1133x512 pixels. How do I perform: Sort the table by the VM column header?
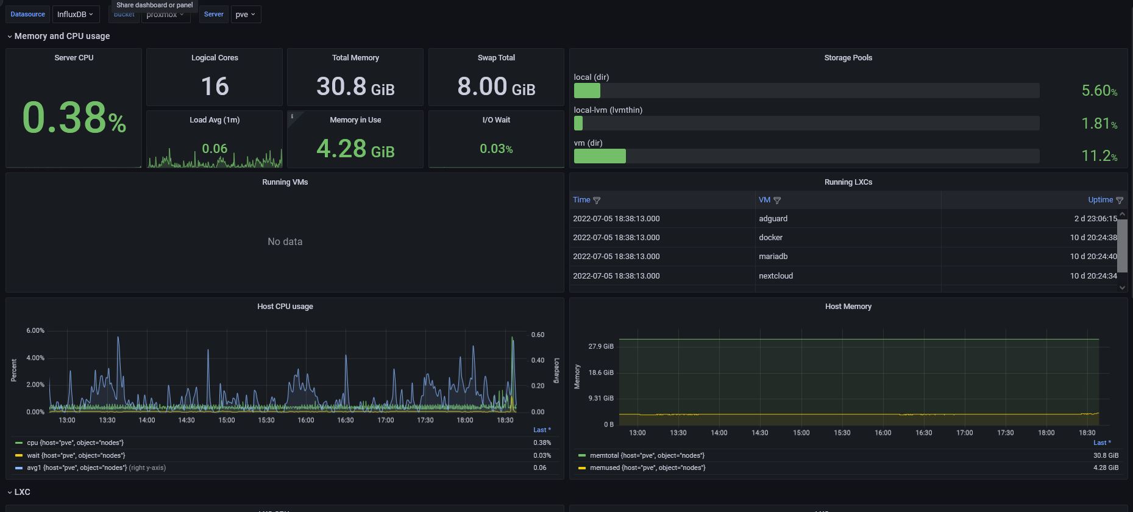(x=764, y=200)
